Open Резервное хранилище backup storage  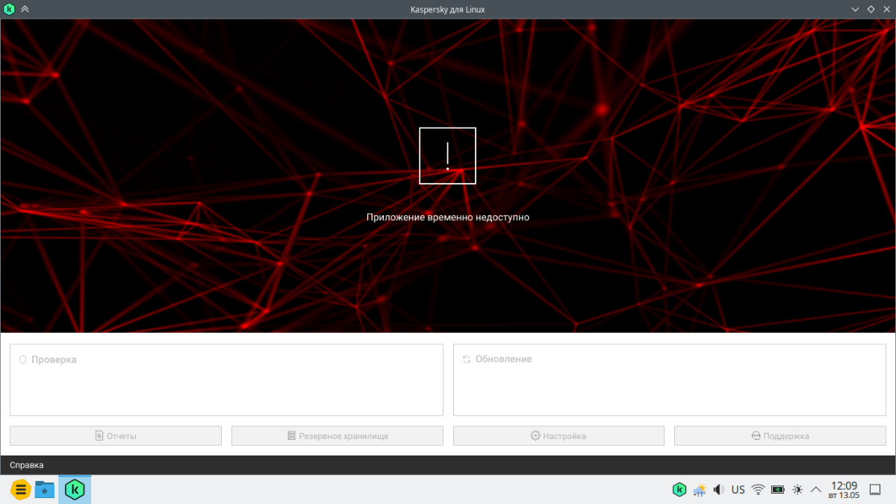coord(337,436)
